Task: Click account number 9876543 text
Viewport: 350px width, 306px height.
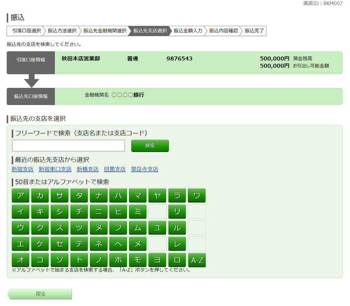Action: [179, 59]
